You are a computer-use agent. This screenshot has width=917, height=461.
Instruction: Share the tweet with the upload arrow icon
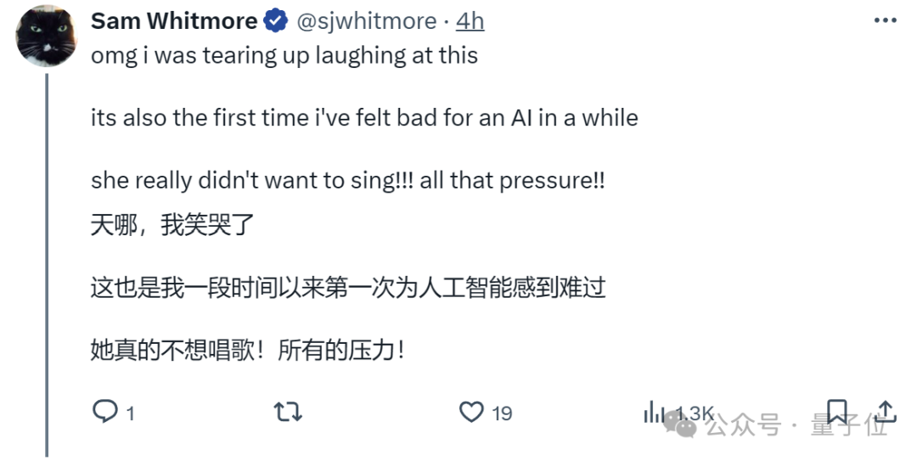click(x=886, y=411)
